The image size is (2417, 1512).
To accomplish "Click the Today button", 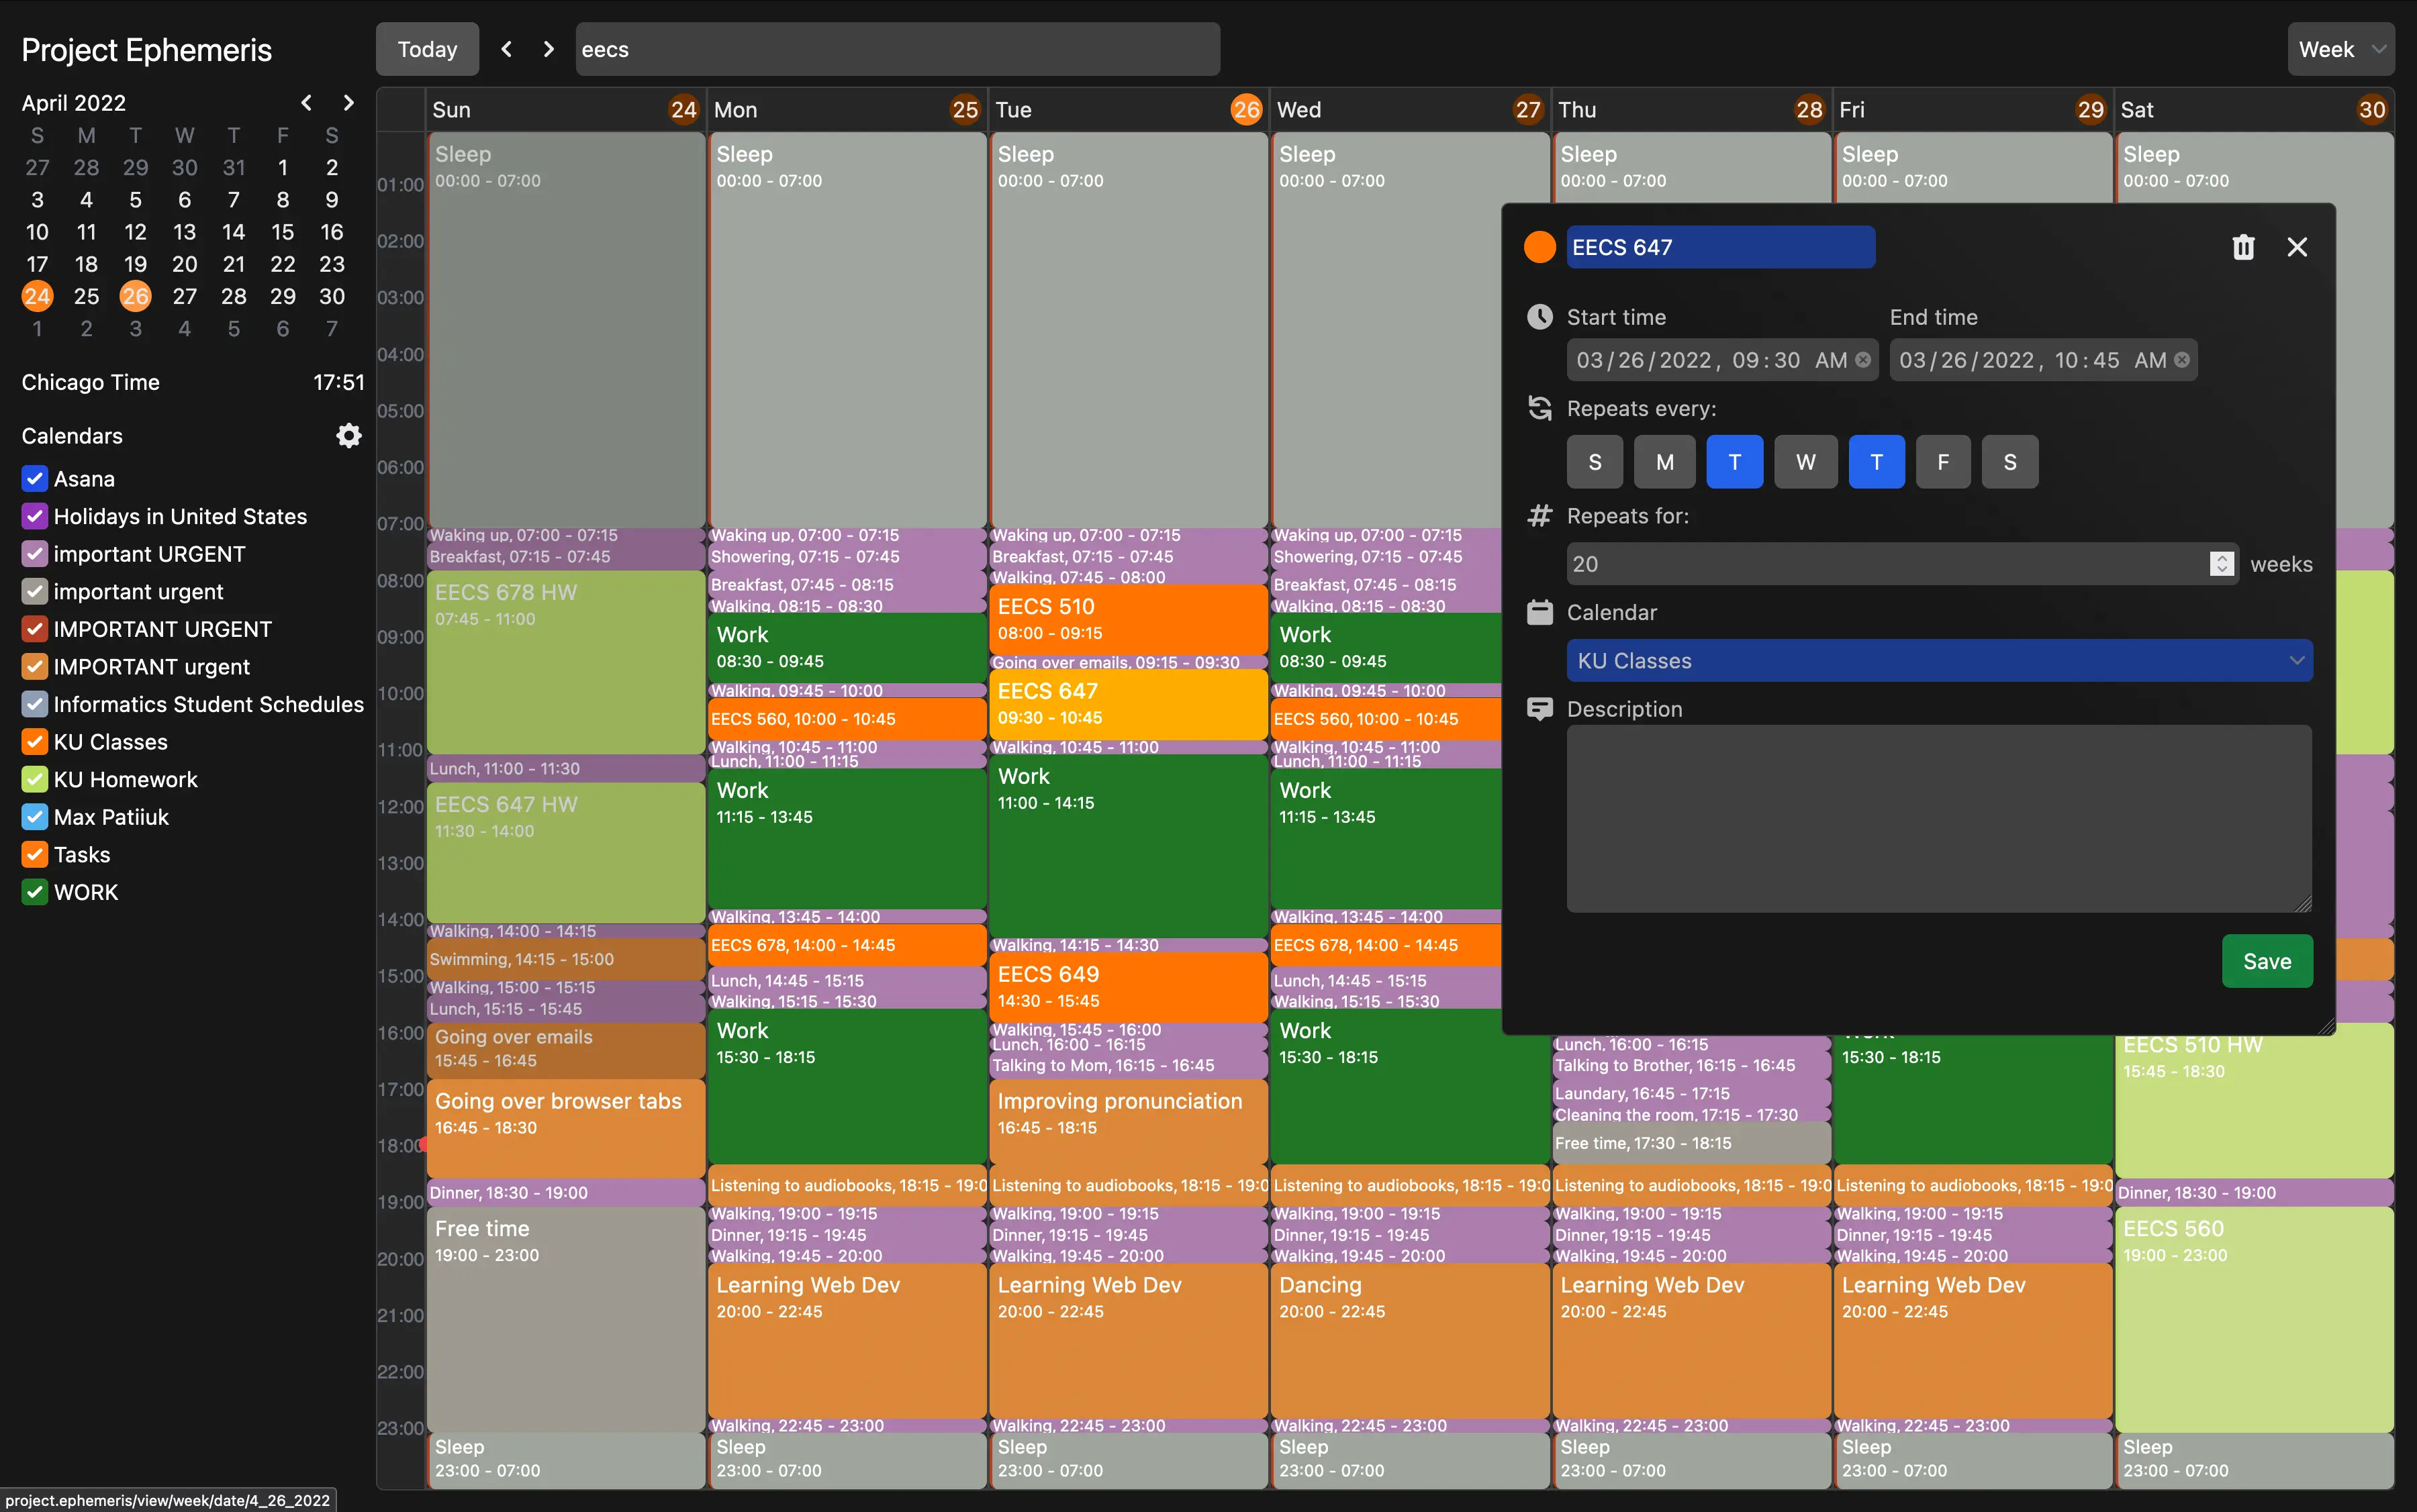I will [x=427, y=49].
